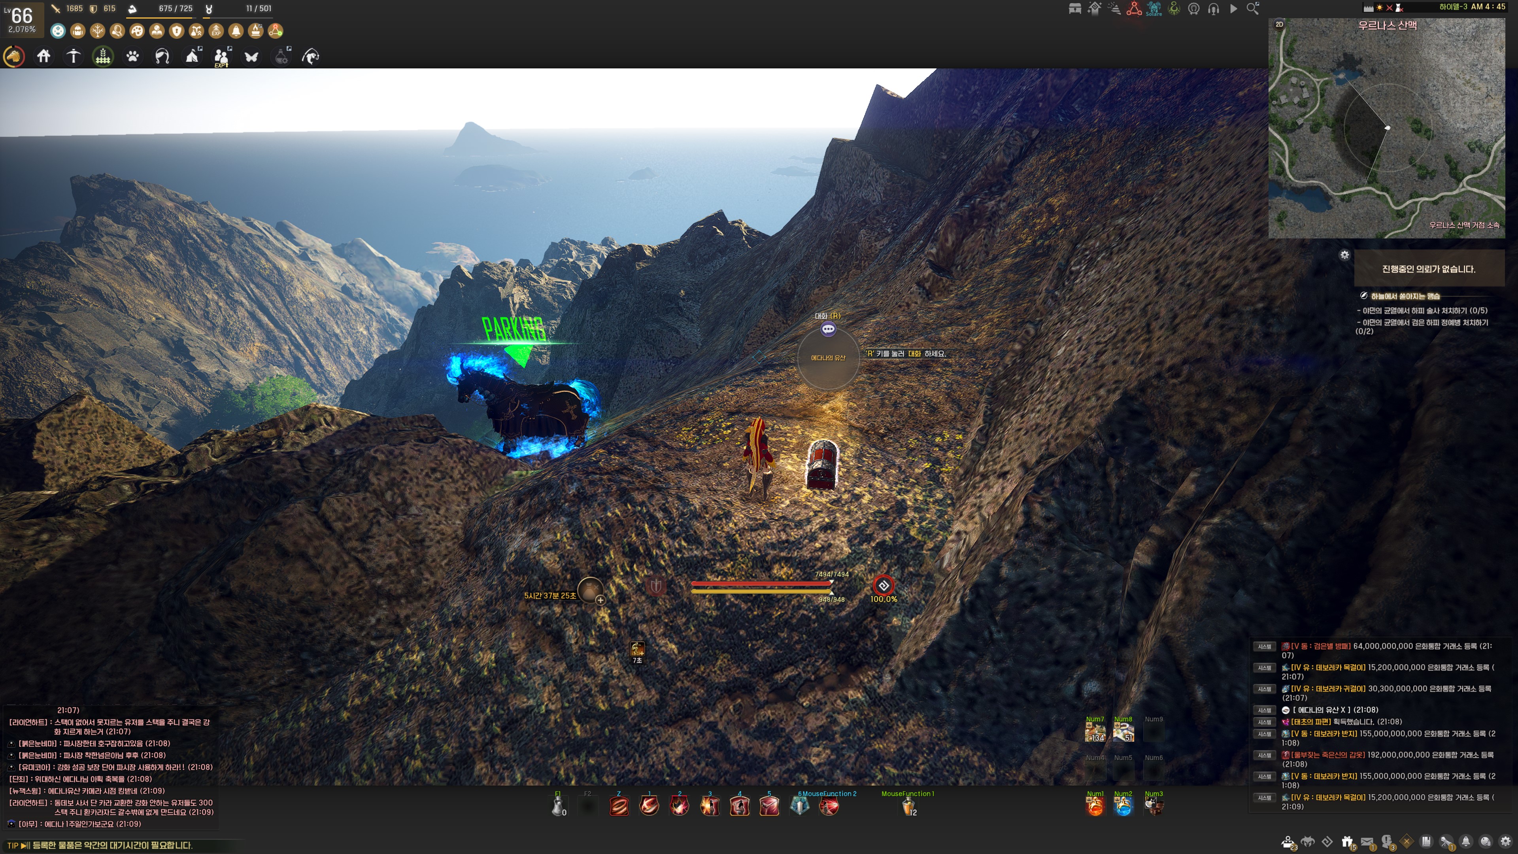
Task: Open the horse mount icon
Action: pyautogui.click(x=13, y=57)
